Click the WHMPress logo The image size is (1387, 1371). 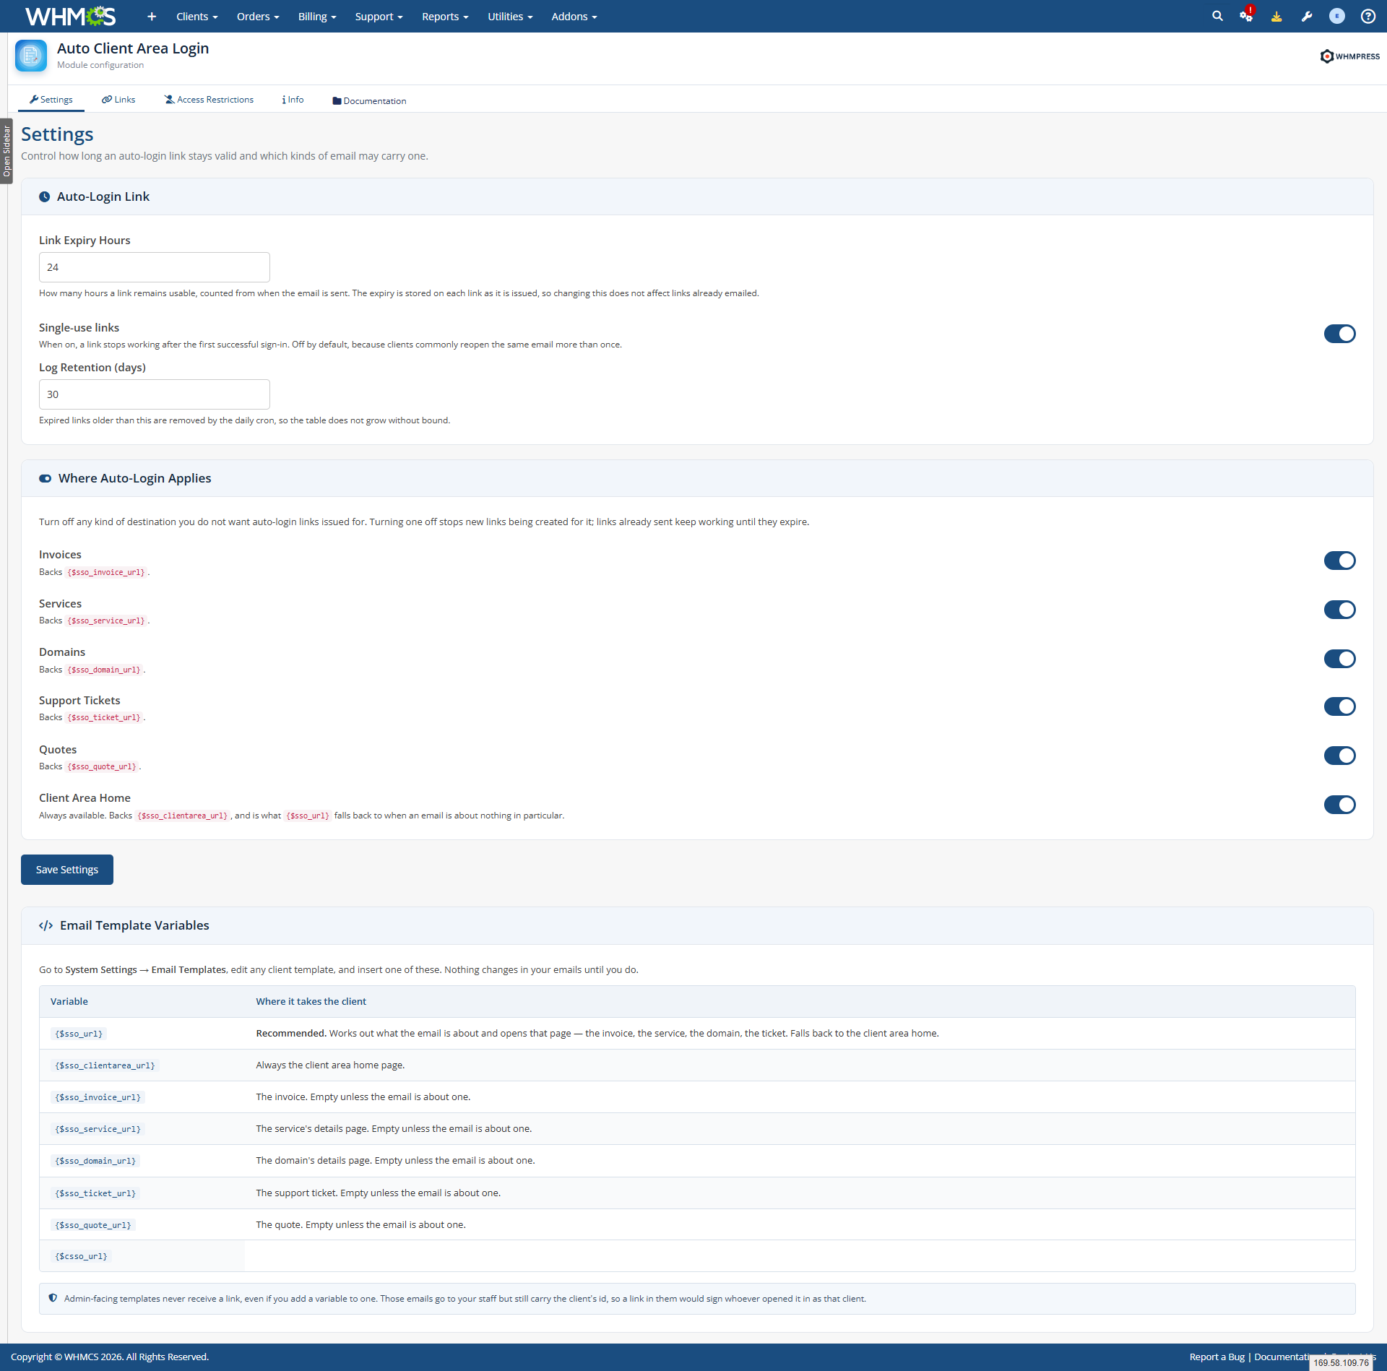(1349, 56)
